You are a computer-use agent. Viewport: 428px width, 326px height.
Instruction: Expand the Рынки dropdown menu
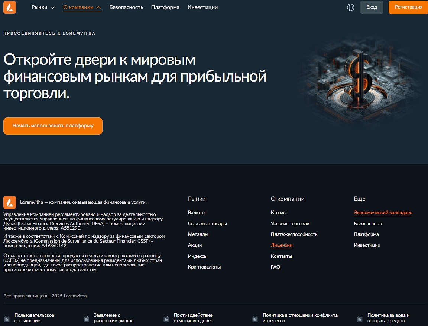(x=43, y=7)
